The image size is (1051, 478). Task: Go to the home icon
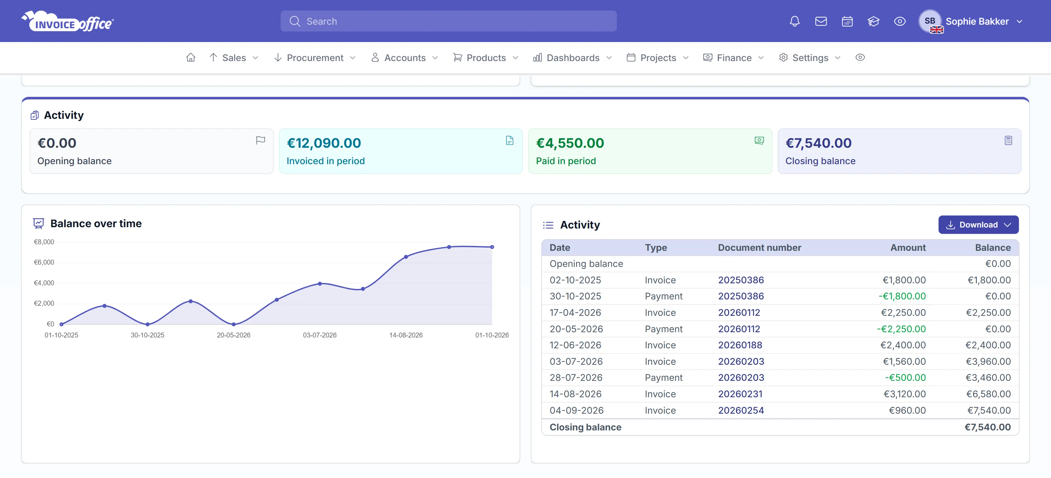coord(190,57)
